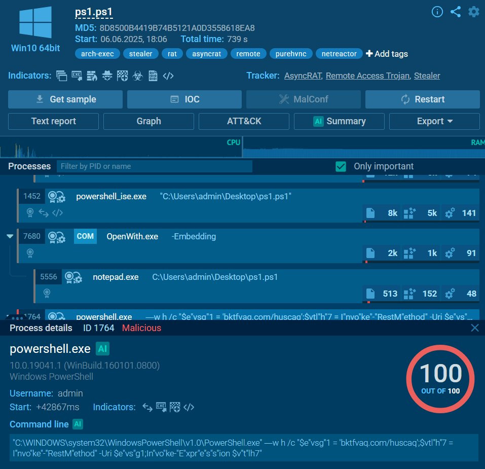Open the IOC panel
Viewport: 485px width, 469px height.
[x=184, y=99]
